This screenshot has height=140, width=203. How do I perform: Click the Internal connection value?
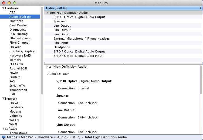pyautogui.click(x=83, y=88)
